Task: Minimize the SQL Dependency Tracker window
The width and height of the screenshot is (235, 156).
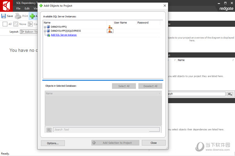Action: click(x=219, y=3)
